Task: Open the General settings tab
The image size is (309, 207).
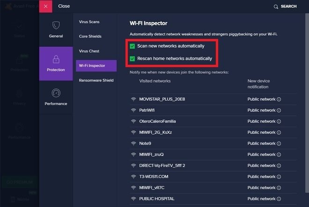Action: tap(56, 30)
